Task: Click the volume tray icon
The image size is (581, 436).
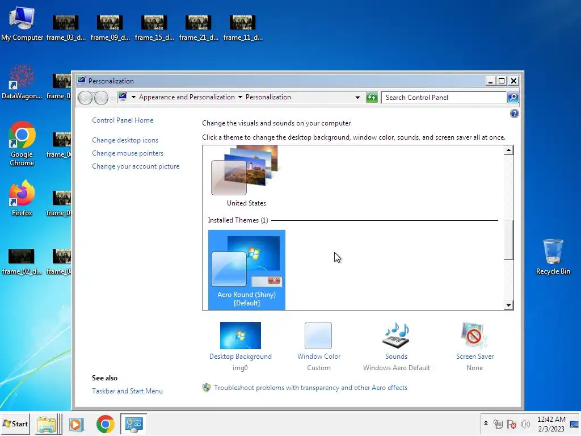Action: click(525, 424)
